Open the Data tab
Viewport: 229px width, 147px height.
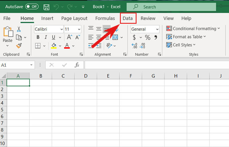128,18
